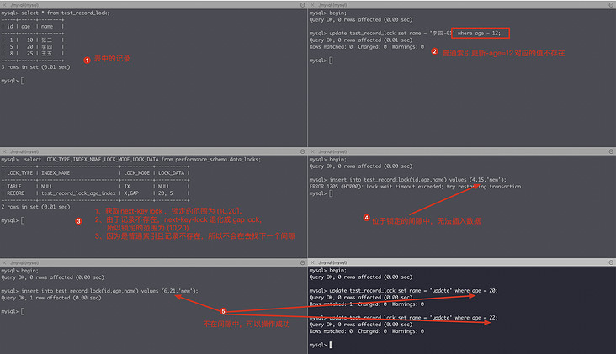Close the pane with the 'where age = 12' update
Viewport: 616px width, 354px height.
pyautogui.click(x=313, y=5)
